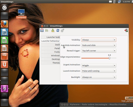Switch to the Fonts tab
The width and height of the screenshot is (133, 107).
pos(51,52)
